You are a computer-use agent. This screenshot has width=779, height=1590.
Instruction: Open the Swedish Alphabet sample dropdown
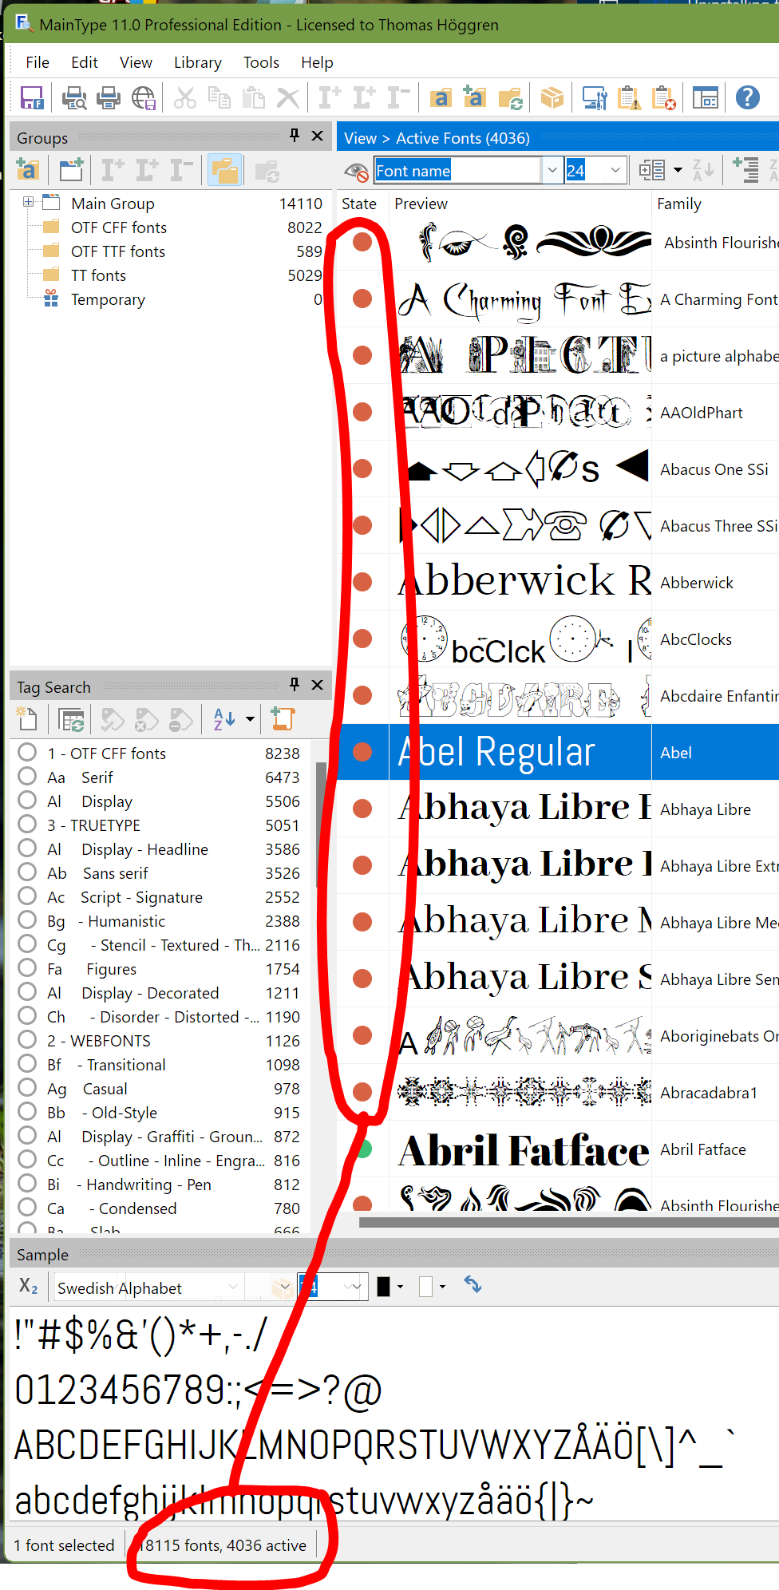point(233,1287)
